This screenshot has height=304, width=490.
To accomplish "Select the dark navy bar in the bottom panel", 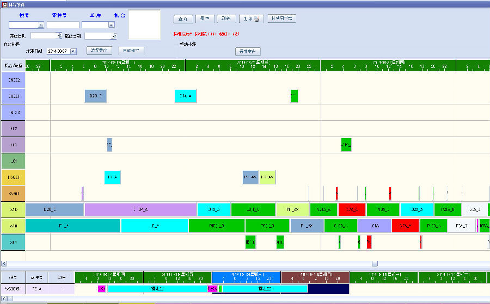I will point(329,289).
